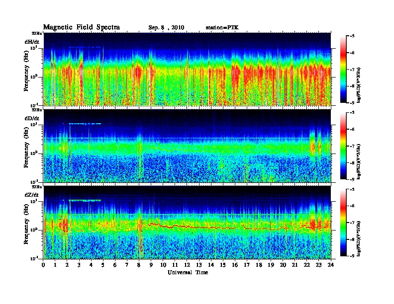Click the dZ/dt spectrogram plot
394x304 pixels.
click(187, 223)
